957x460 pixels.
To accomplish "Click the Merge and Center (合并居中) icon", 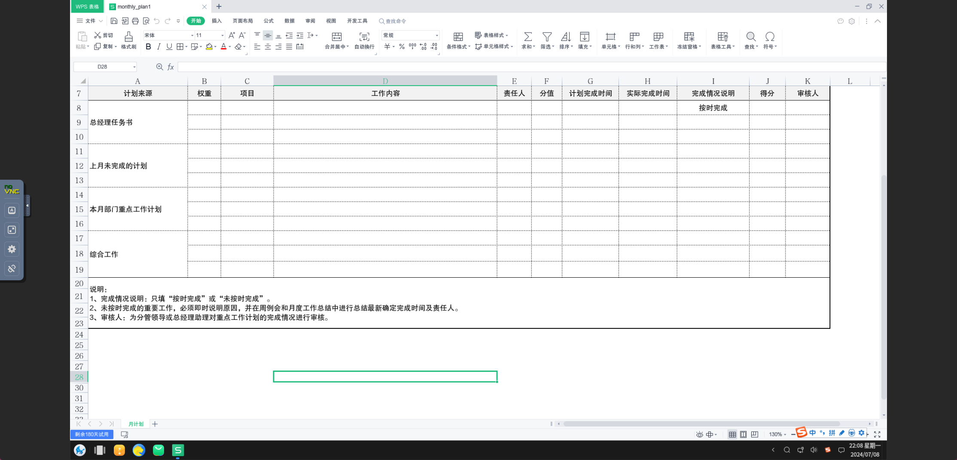I will [x=337, y=37].
